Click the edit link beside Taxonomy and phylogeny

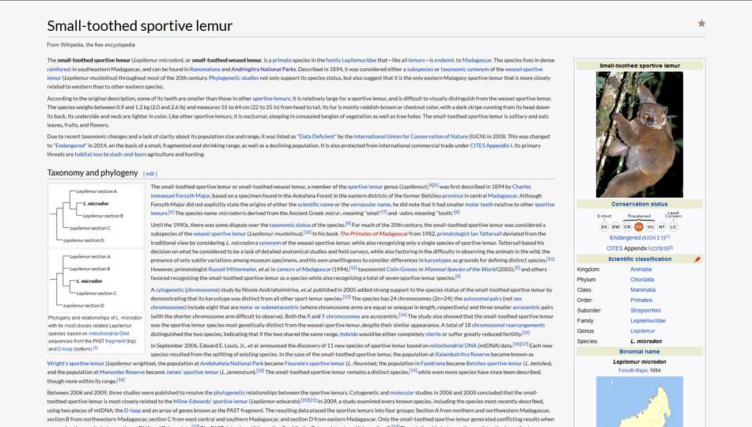pyautogui.click(x=150, y=174)
